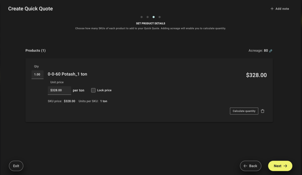Viewport: 302px width, 175px height.
Task: Enable the Lock price checkbox
Action: coord(93,90)
